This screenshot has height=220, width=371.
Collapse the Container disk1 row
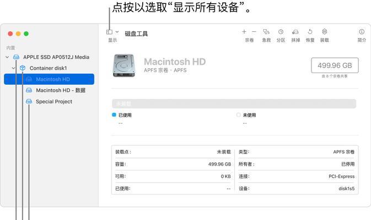pyautogui.click(x=13, y=68)
